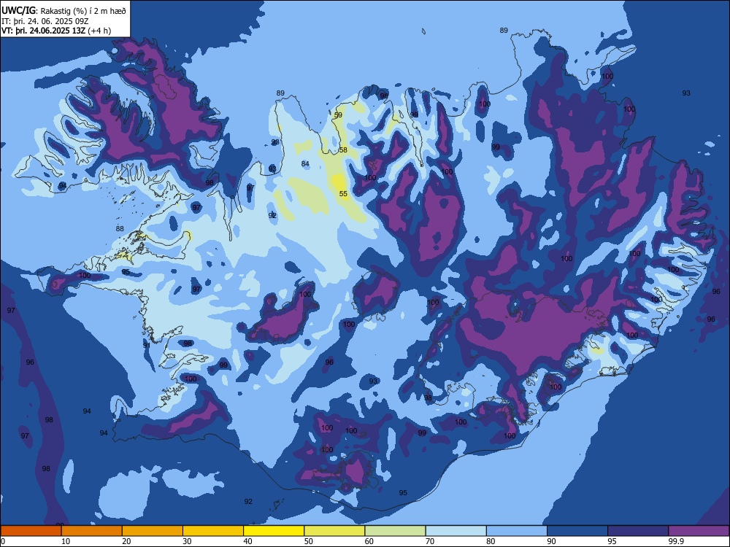730x547 pixels.
Task: Click the legend tick label '80'
Action: point(491,541)
